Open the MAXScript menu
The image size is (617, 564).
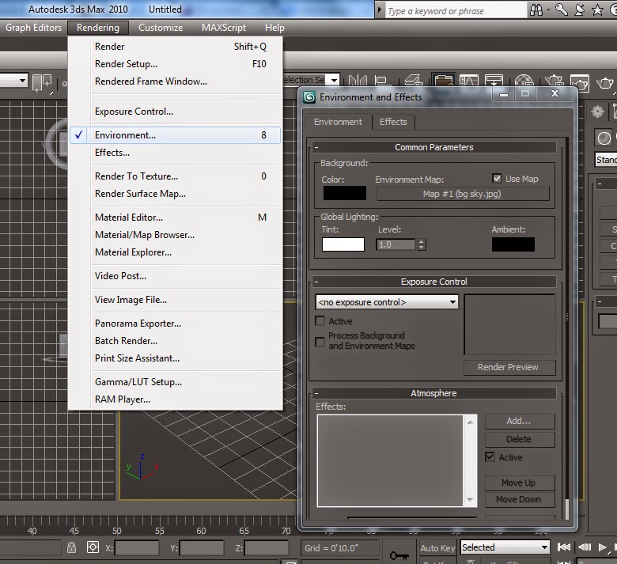coord(224,28)
